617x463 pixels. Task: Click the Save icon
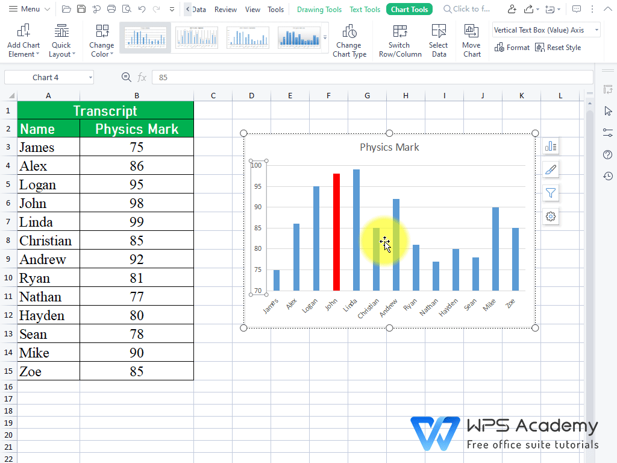point(81,9)
